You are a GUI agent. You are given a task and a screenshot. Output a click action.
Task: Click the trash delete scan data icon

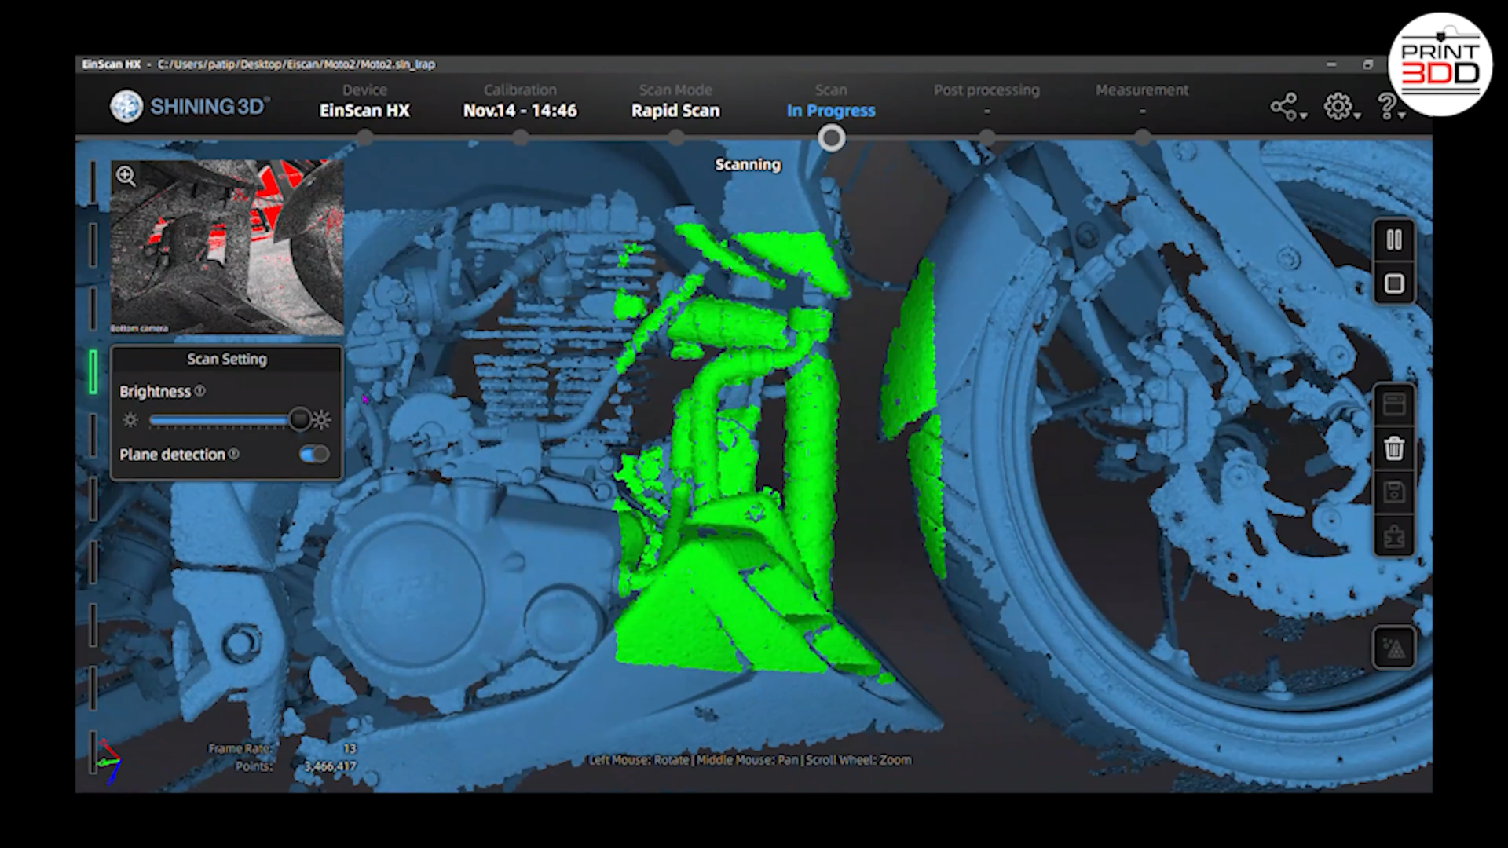pos(1394,449)
